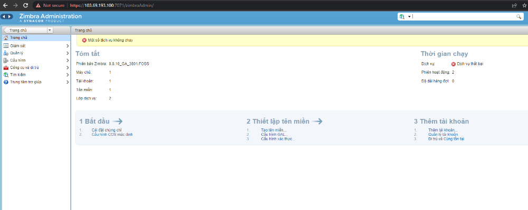Click the Phiên hoạt động value 2
Screen dimensions: 528x210
(x=453, y=72)
